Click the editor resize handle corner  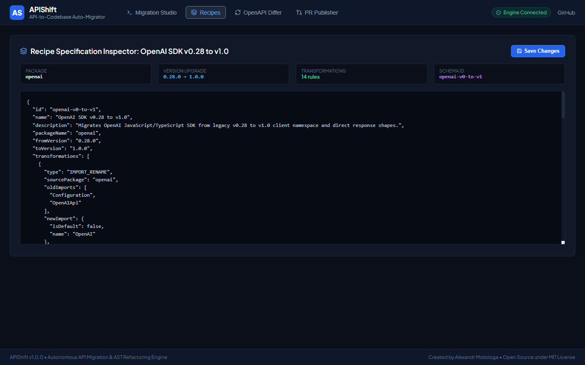click(563, 243)
